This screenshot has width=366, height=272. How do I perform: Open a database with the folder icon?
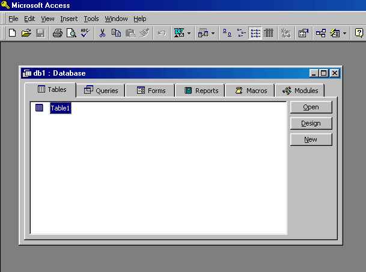pos(26,34)
